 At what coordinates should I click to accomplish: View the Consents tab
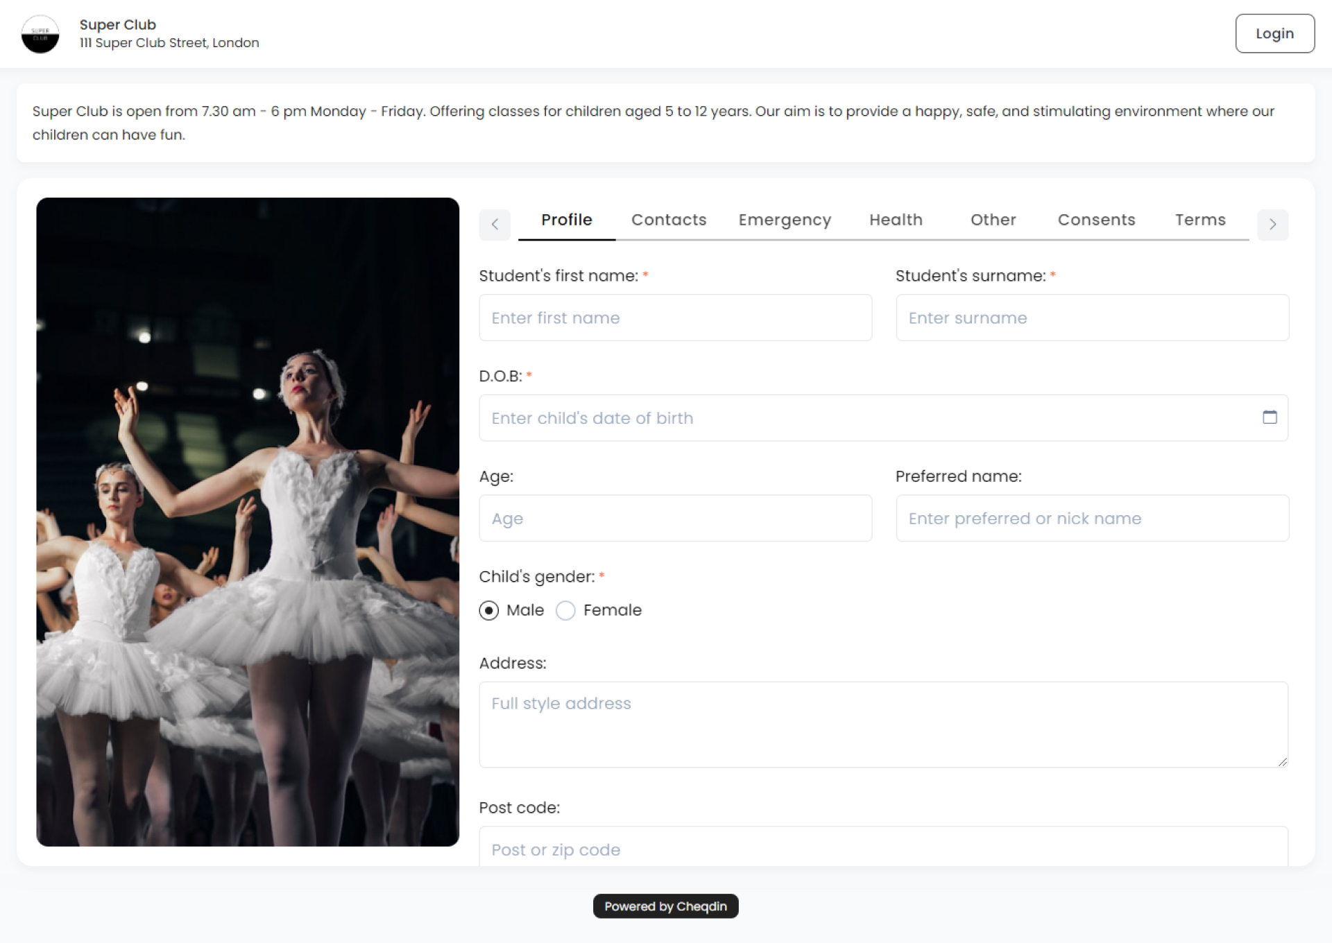(1096, 220)
